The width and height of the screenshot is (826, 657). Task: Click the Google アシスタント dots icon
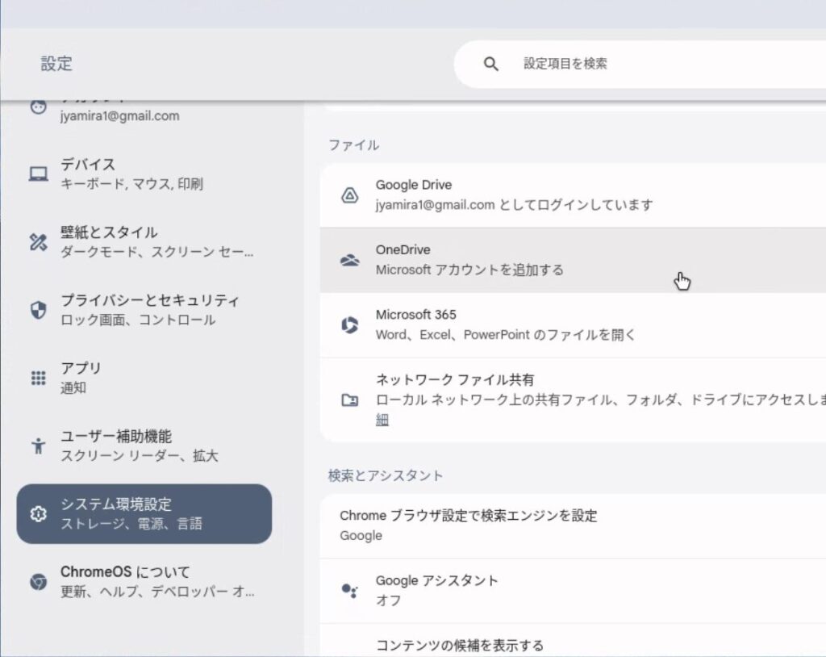350,590
